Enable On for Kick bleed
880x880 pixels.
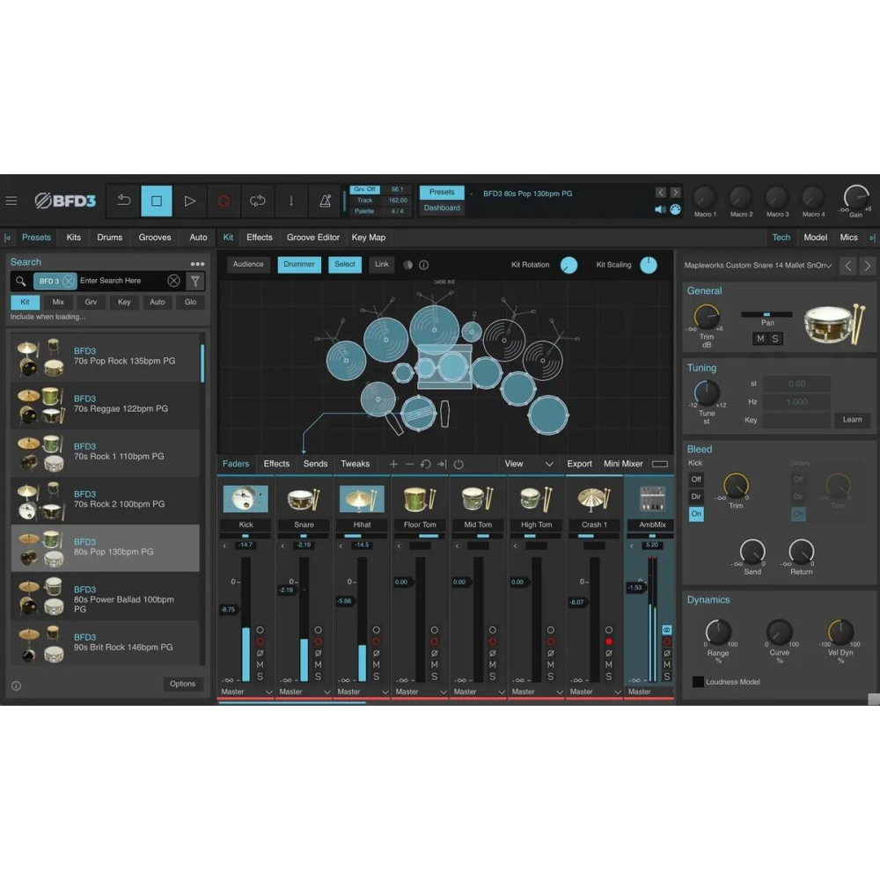point(695,513)
